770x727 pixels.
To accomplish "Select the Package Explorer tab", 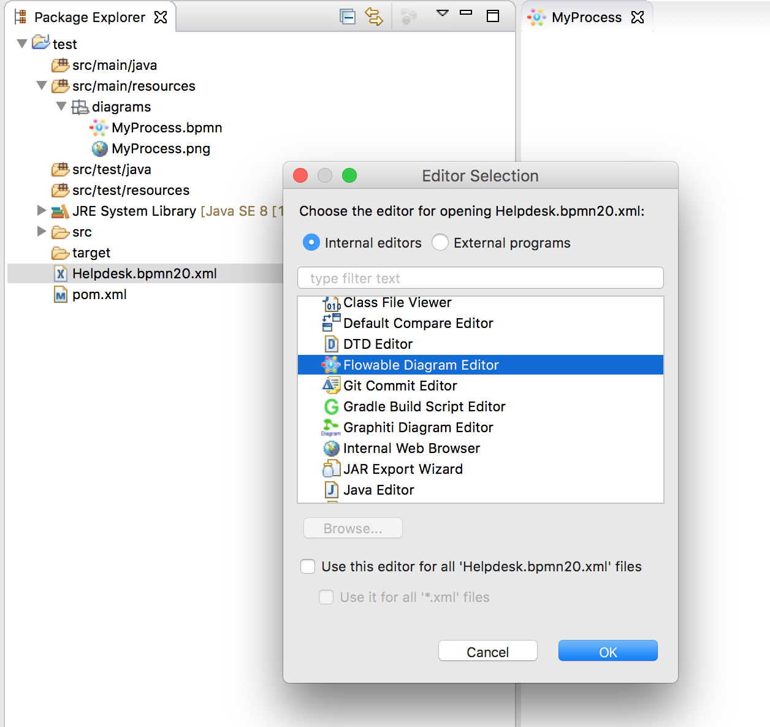I will click(x=90, y=17).
